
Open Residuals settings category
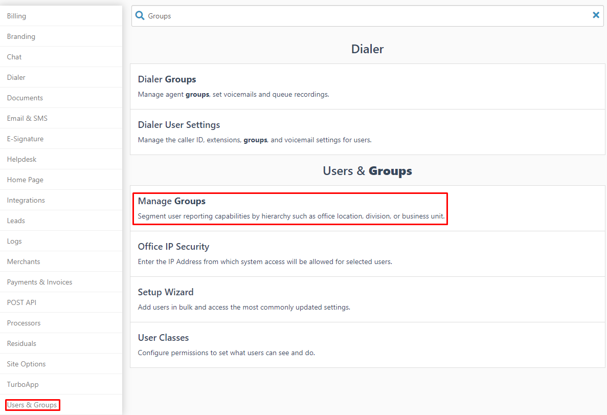pyautogui.click(x=61, y=344)
